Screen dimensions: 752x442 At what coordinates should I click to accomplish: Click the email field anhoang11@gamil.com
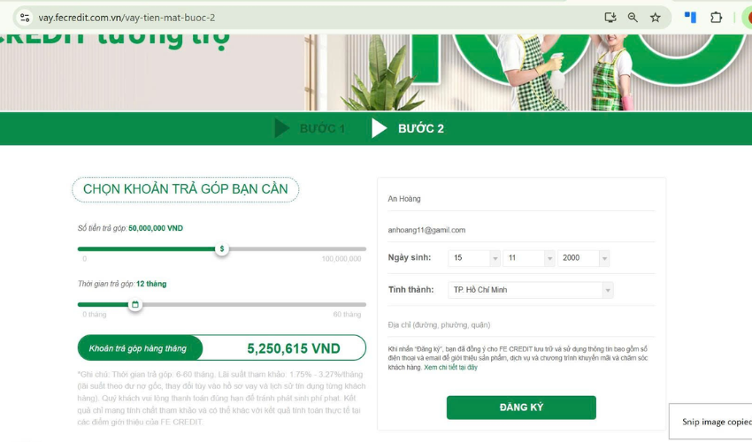pyautogui.click(x=521, y=230)
